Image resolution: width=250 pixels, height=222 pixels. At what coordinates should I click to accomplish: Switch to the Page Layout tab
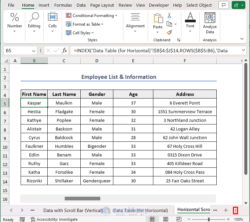click(x=102, y=5)
